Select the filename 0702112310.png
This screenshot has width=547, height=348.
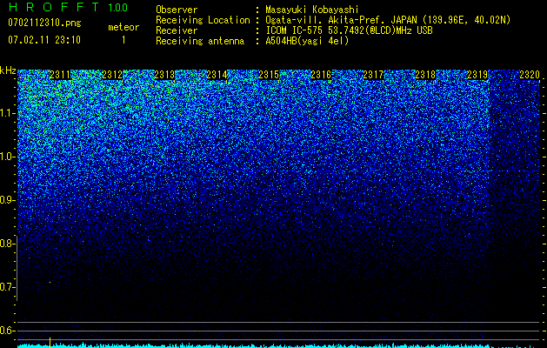tap(44, 23)
